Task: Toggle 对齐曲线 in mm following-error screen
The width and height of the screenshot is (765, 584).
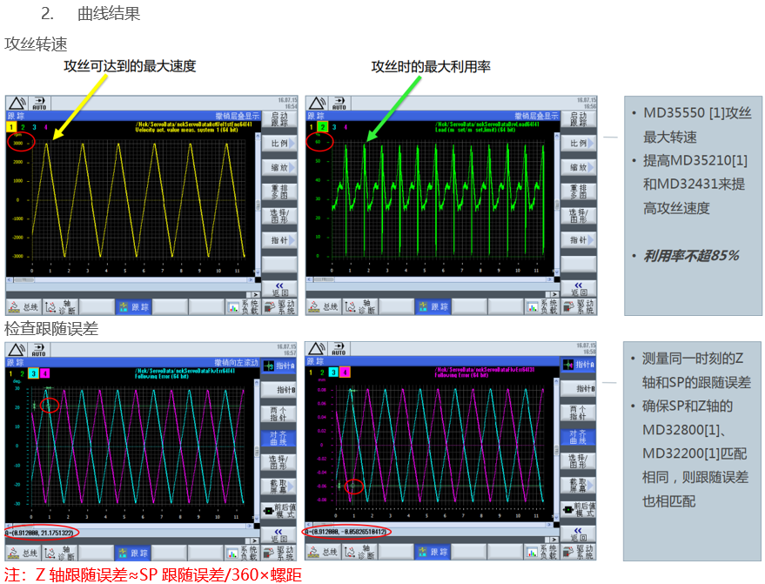Action: 578,437
